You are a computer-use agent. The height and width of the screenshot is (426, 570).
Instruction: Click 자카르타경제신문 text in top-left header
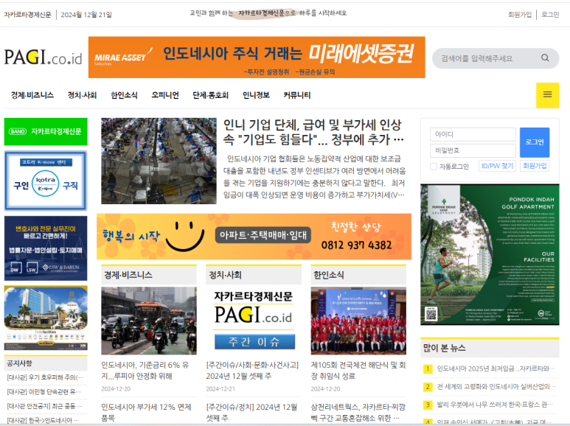click(27, 15)
